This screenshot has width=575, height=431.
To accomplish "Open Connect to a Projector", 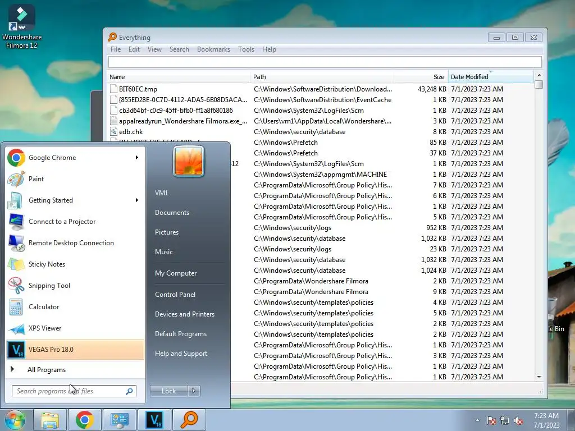I will [x=75, y=221].
